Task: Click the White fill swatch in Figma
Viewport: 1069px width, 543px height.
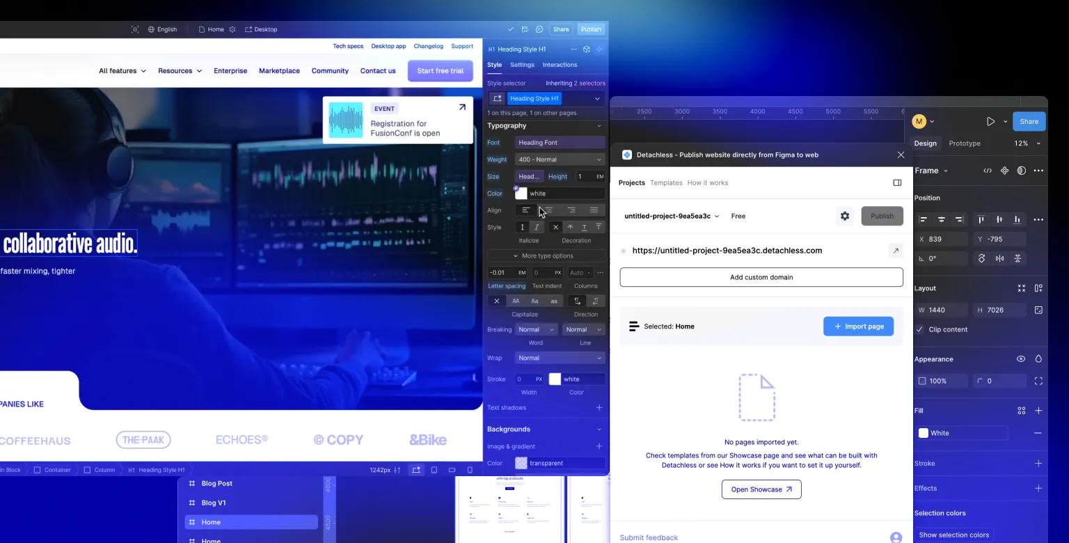Action: [x=924, y=433]
